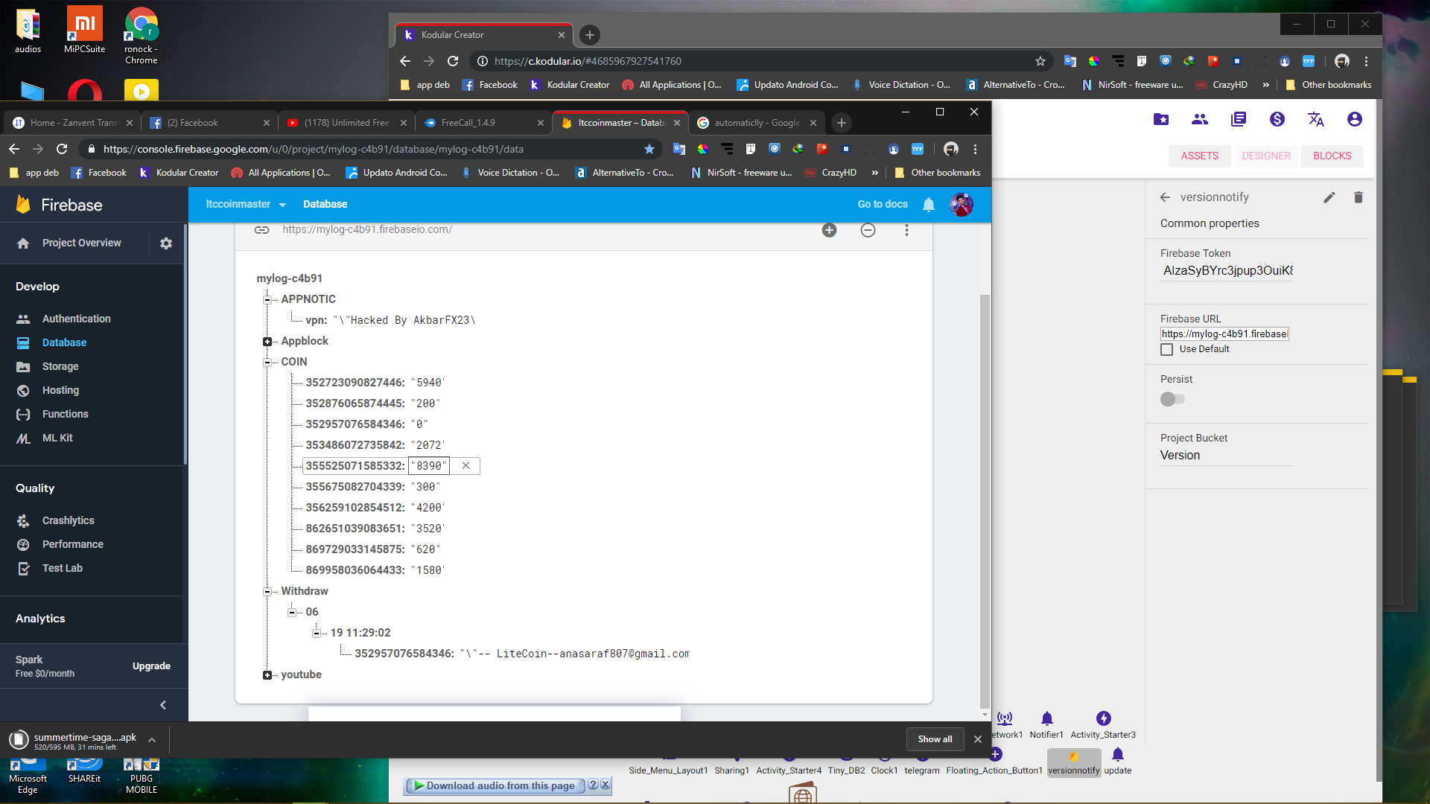The image size is (1430, 804).
Task: Open Authentication in Firebase sidebar
Action: coord(76,319)
